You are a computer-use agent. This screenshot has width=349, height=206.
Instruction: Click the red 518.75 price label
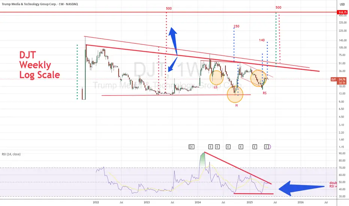point(343,12)
